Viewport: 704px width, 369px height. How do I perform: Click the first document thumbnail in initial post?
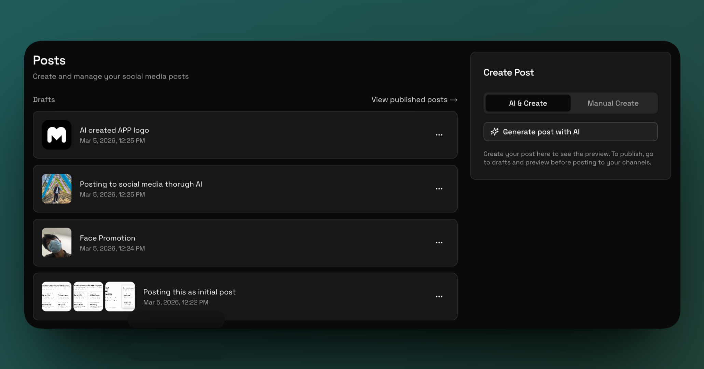(x=57, y=297)
